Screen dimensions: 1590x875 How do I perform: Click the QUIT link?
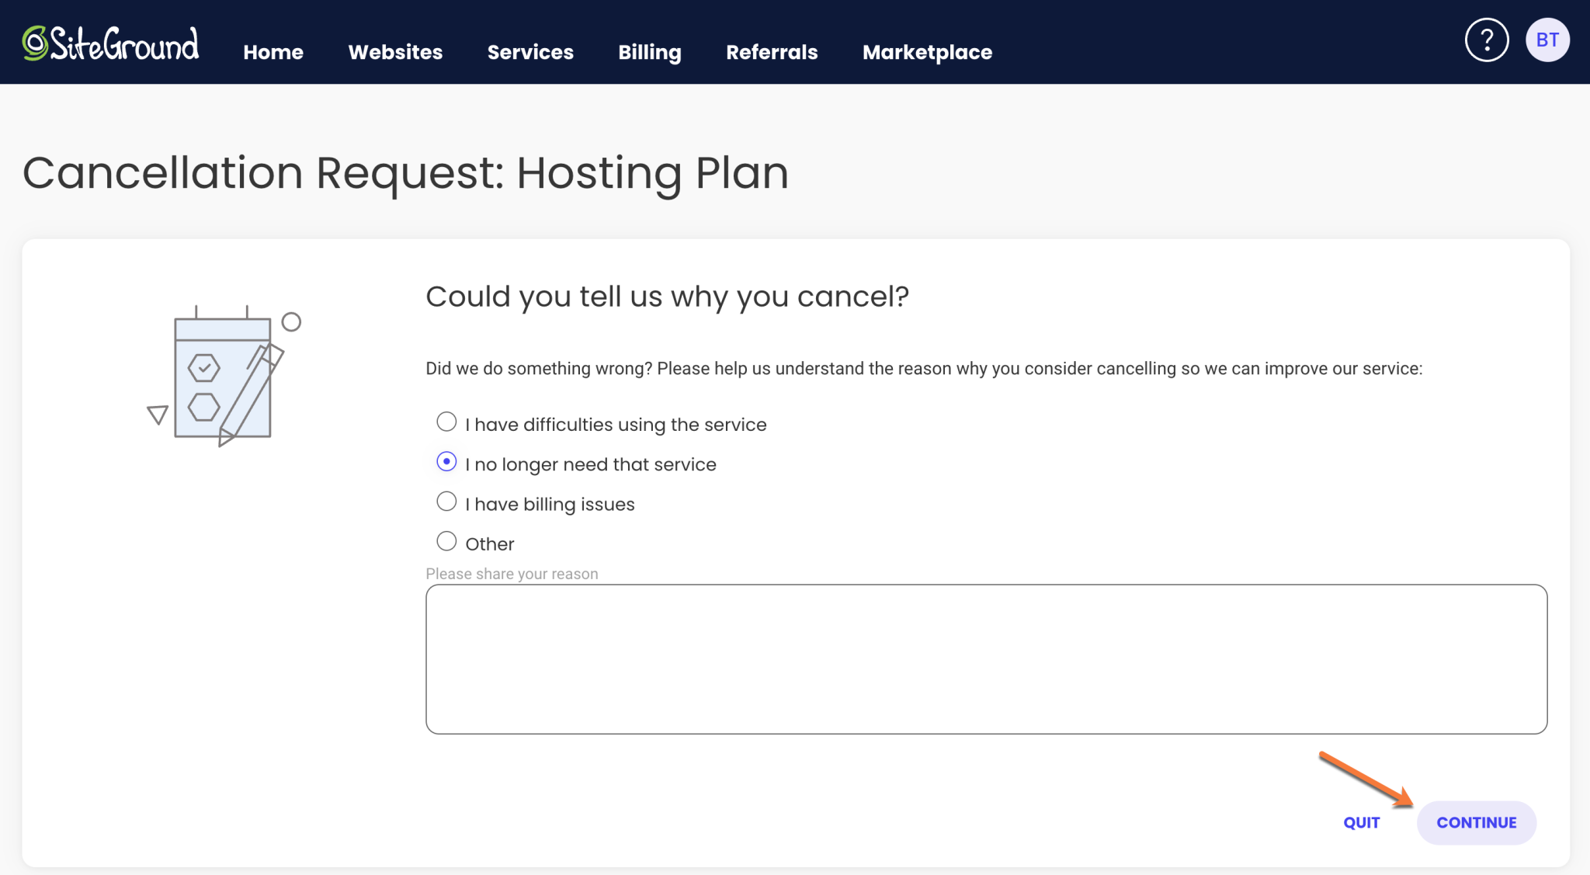click(x=1363, y=822)
